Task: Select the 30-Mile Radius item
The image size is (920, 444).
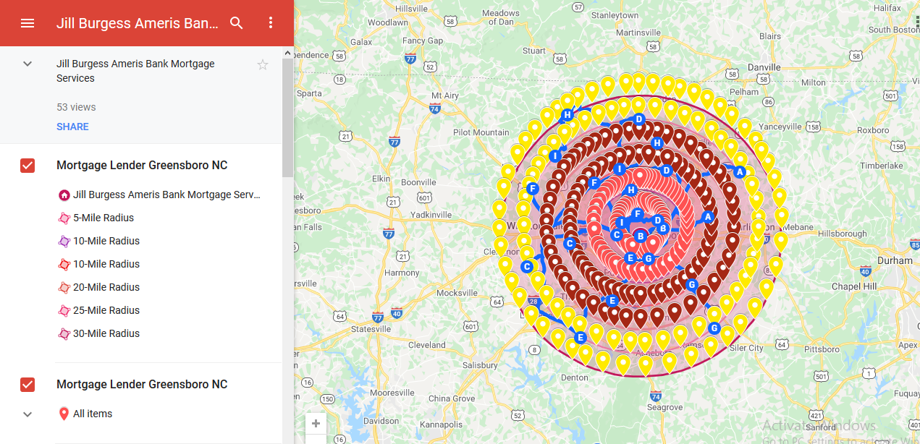Action: click(x=106, y=333)
